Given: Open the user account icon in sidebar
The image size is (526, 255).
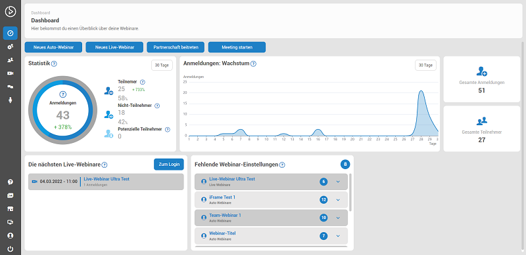Looking at the screenshot, I should tap(10, 235).
